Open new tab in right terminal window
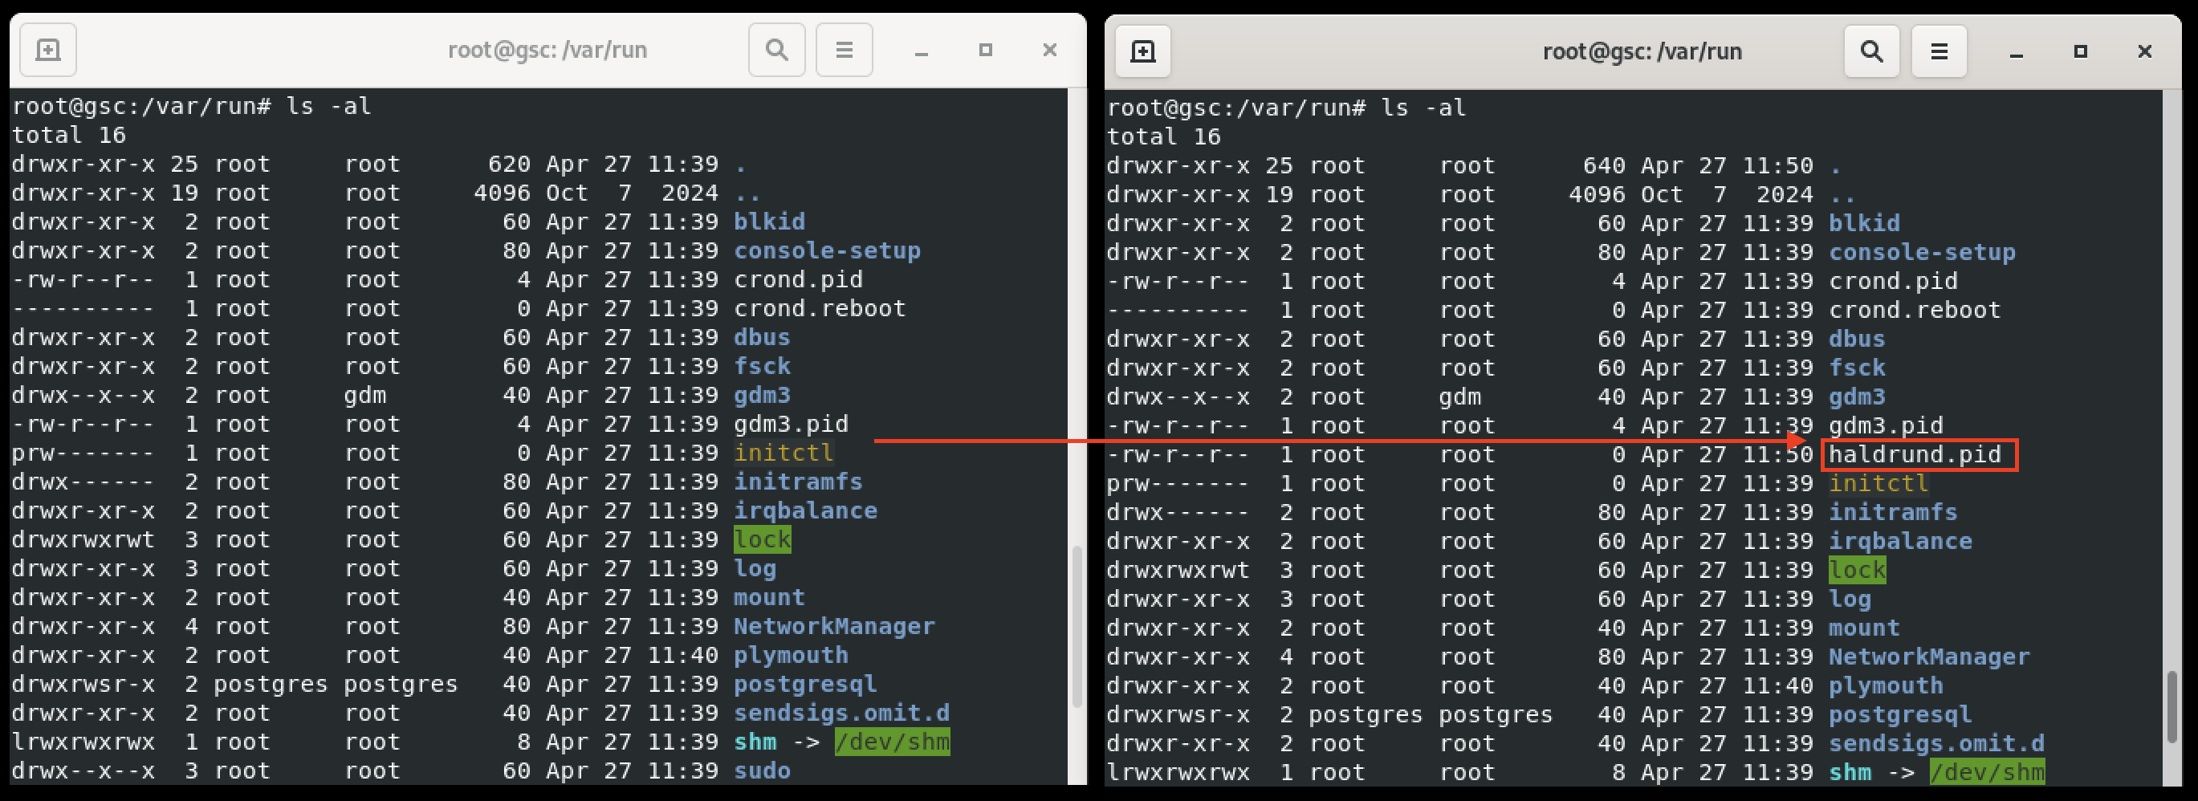Image resolution: width=2198 pixels, height=801 pixels. click(x=1142, y=52)
